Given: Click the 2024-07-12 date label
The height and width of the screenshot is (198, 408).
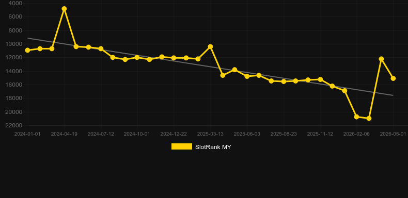Looking at the screenshot, I should coord(101,134).
